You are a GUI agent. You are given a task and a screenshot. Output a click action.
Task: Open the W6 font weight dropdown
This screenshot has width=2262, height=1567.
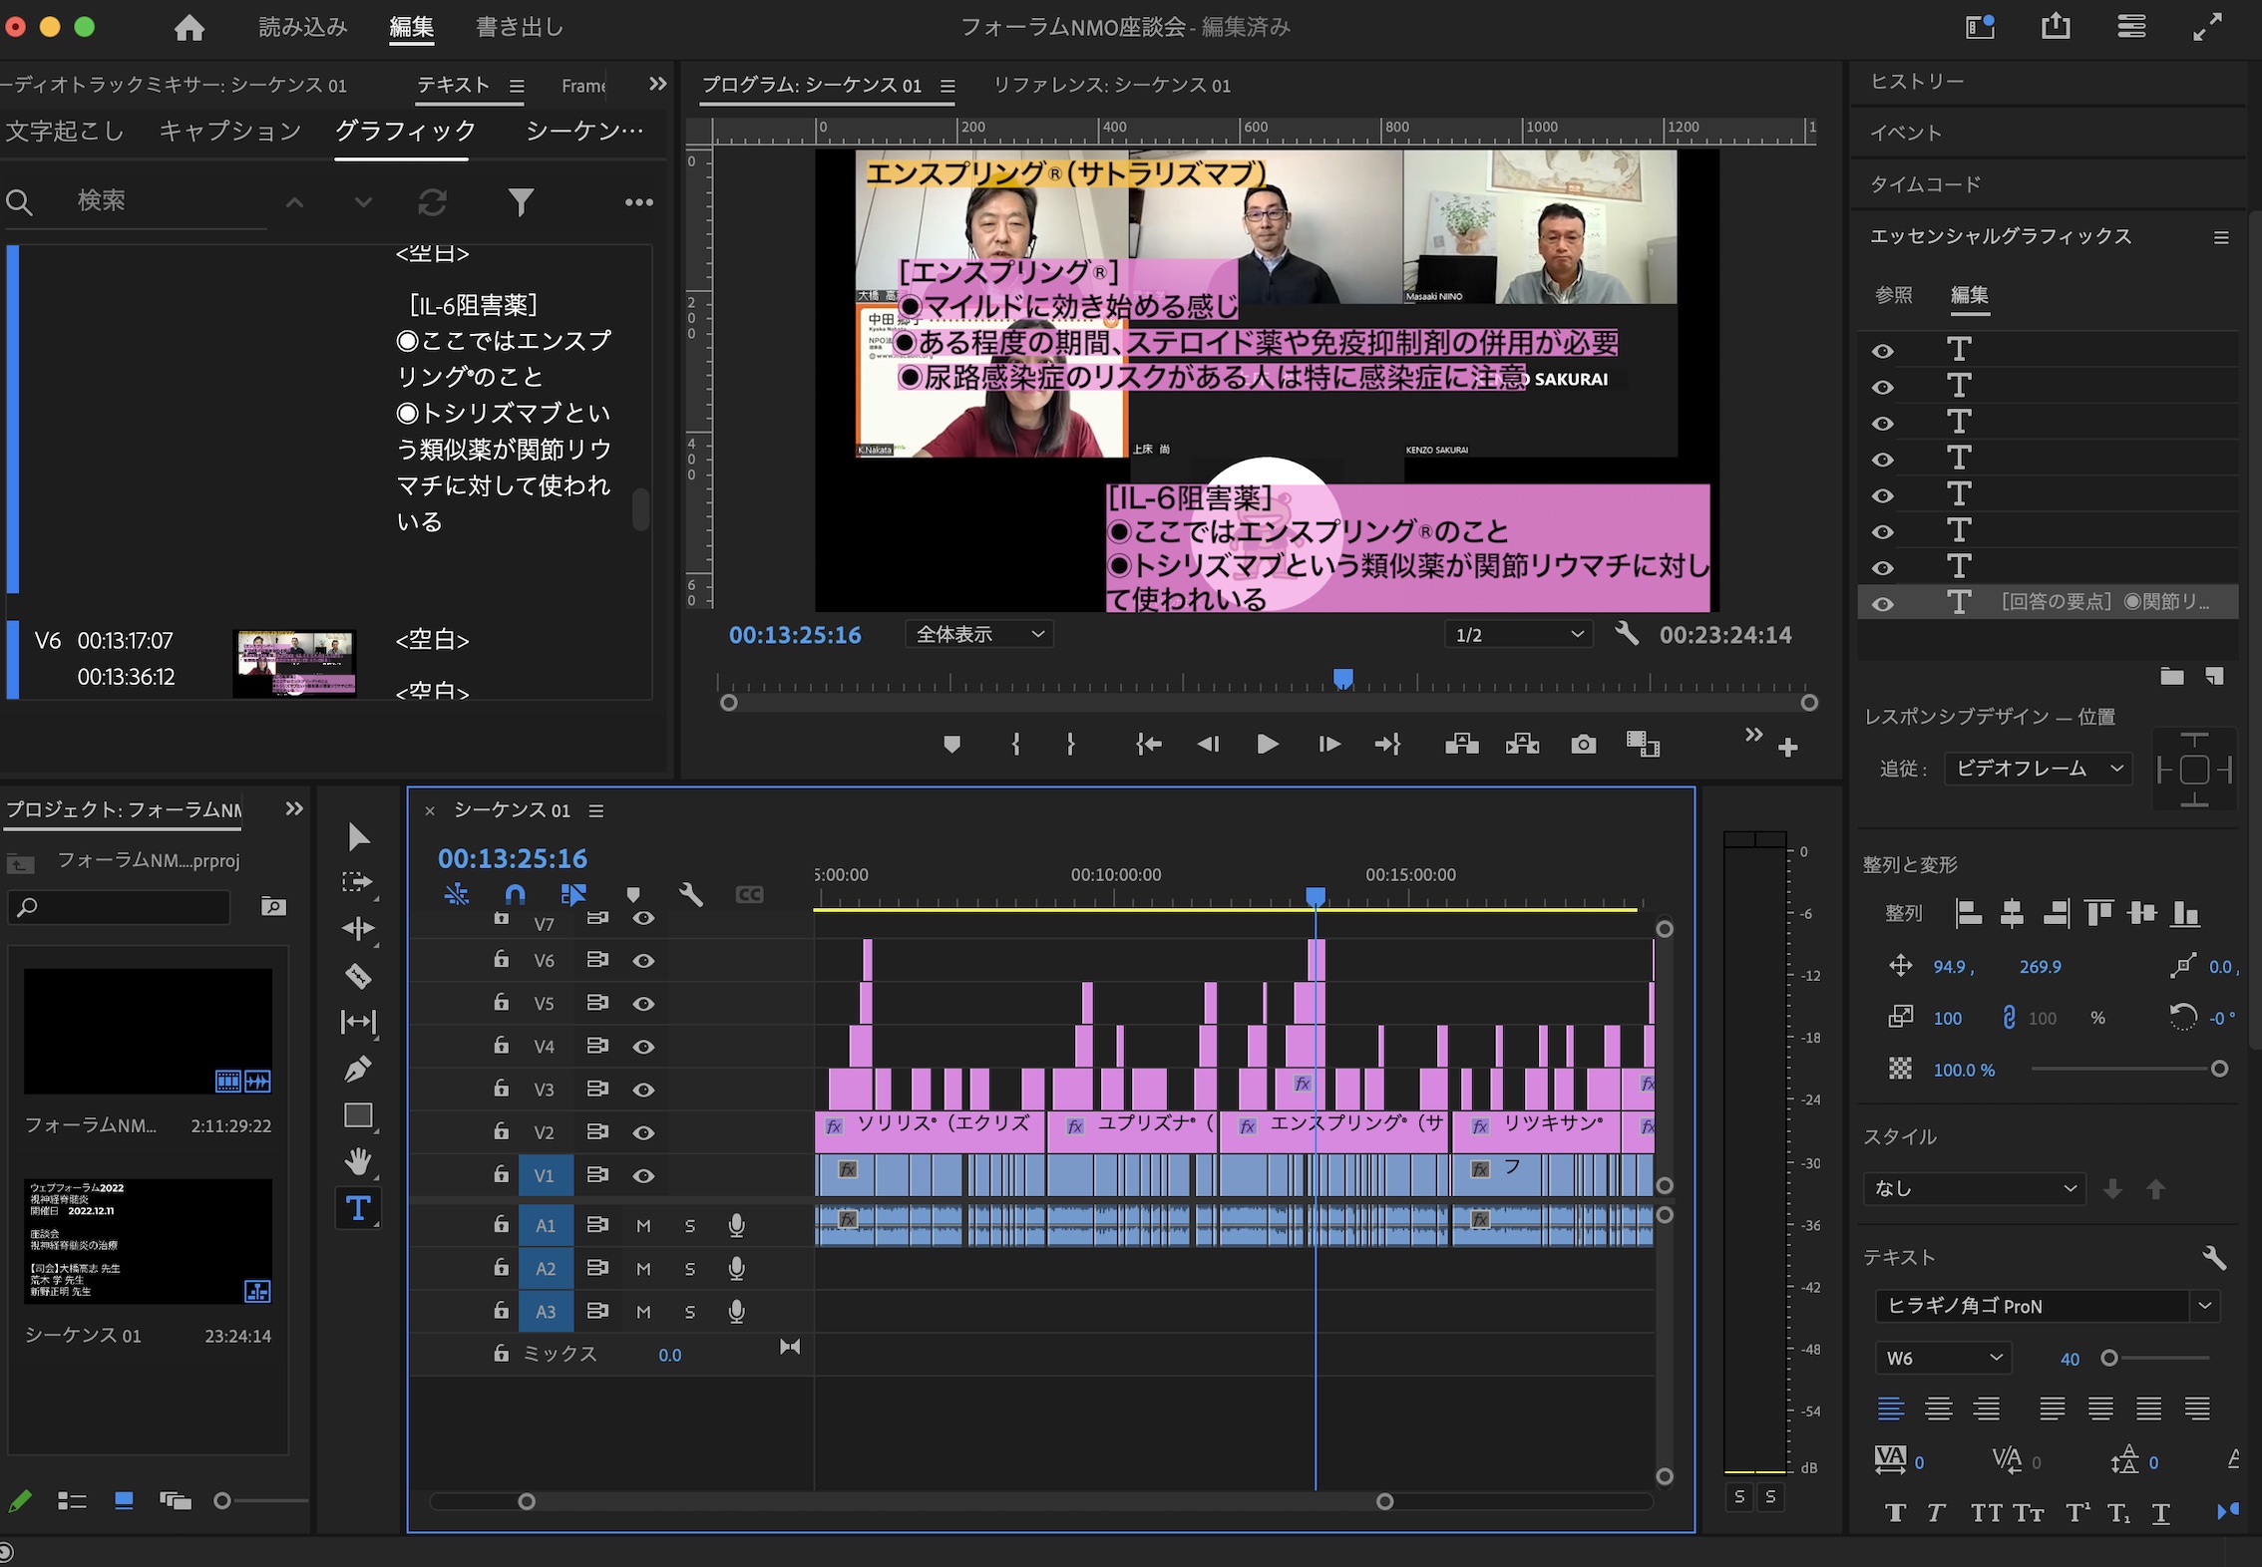pos(1944,1358)
